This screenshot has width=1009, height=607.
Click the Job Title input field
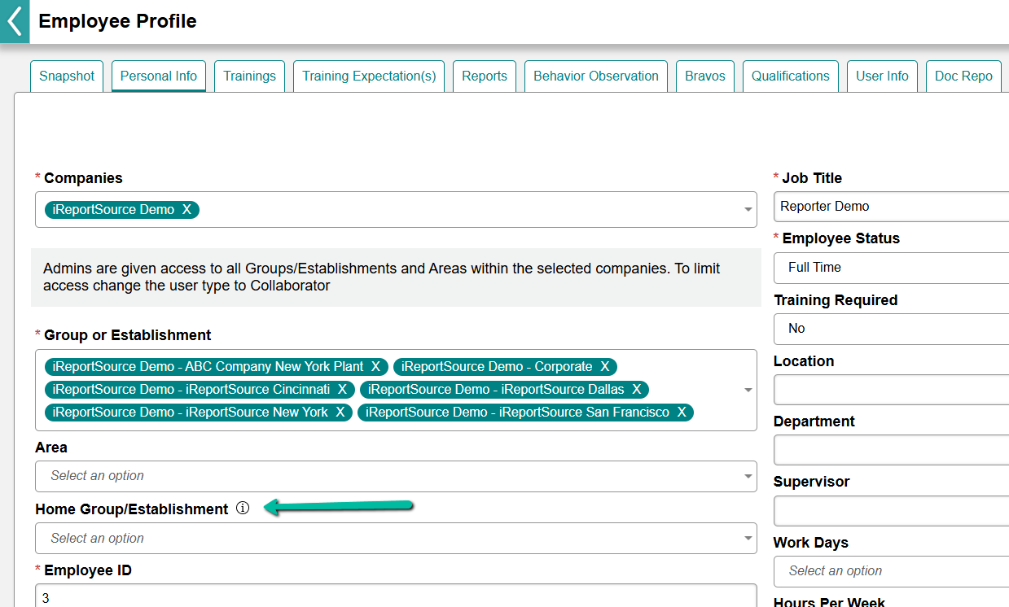pyautogui.click(x=891, y=207)
